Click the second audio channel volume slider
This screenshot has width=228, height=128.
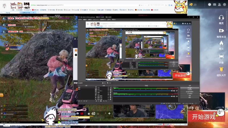(143, 96)
